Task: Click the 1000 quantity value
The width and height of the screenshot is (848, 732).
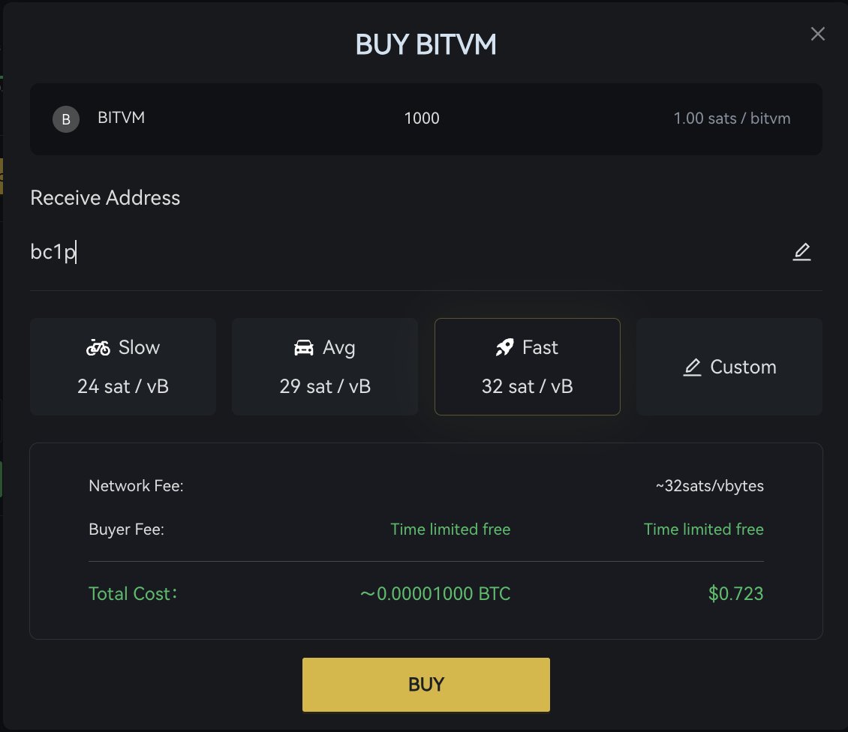Action: [x=422, y=118]
